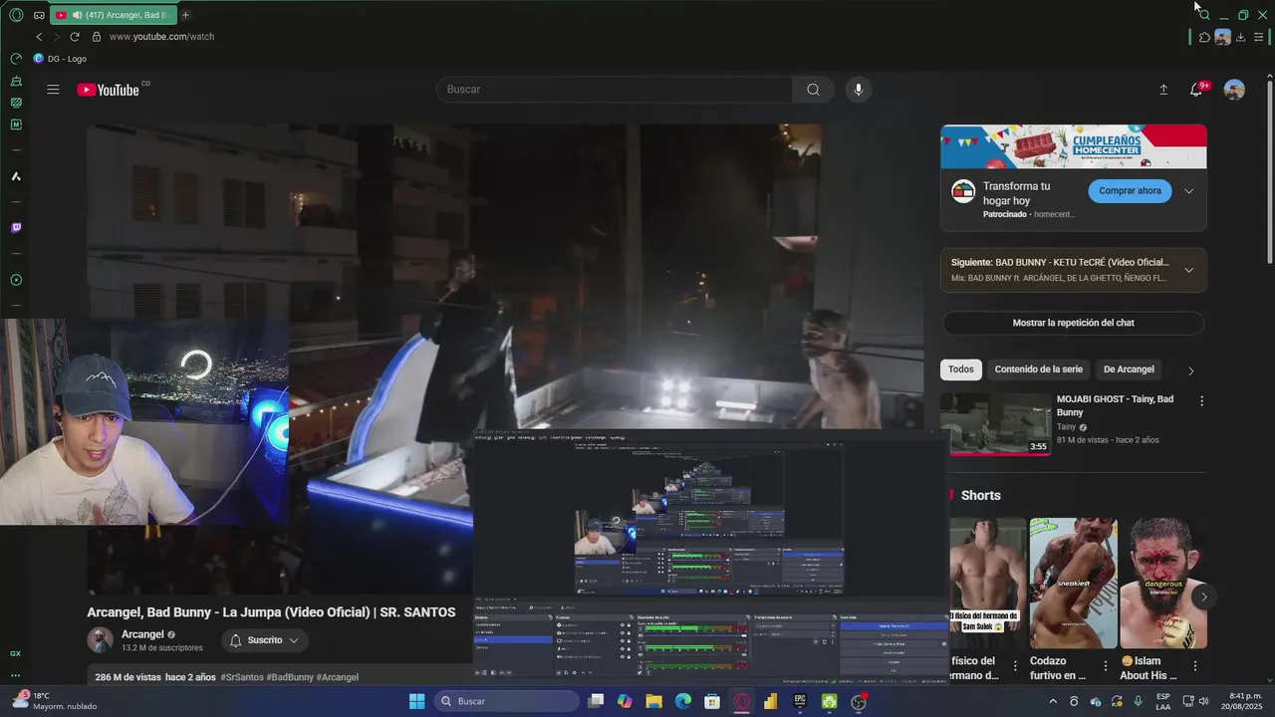
Task: Click the YouTube Buscar search field
Action: point(615,90)
